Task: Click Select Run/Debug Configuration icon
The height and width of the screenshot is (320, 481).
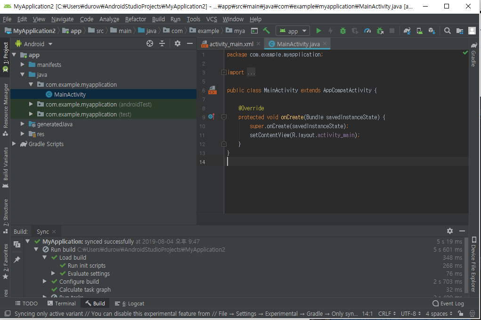Action: (254, 31)
